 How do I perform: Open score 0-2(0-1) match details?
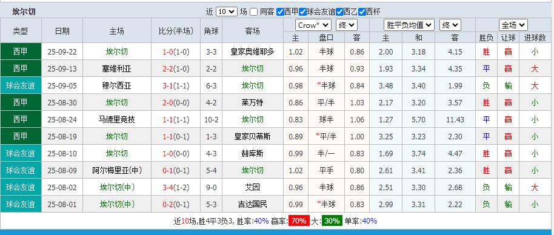(x=176, y=204)
